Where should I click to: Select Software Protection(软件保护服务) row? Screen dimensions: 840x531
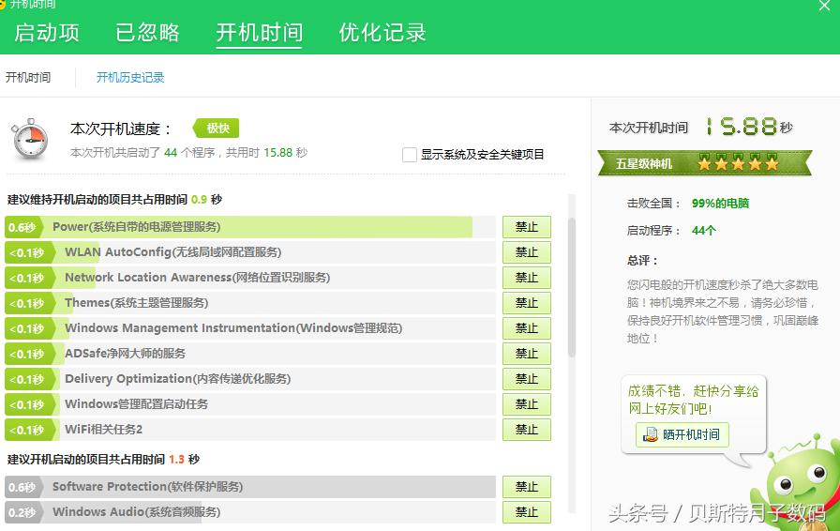250,487
